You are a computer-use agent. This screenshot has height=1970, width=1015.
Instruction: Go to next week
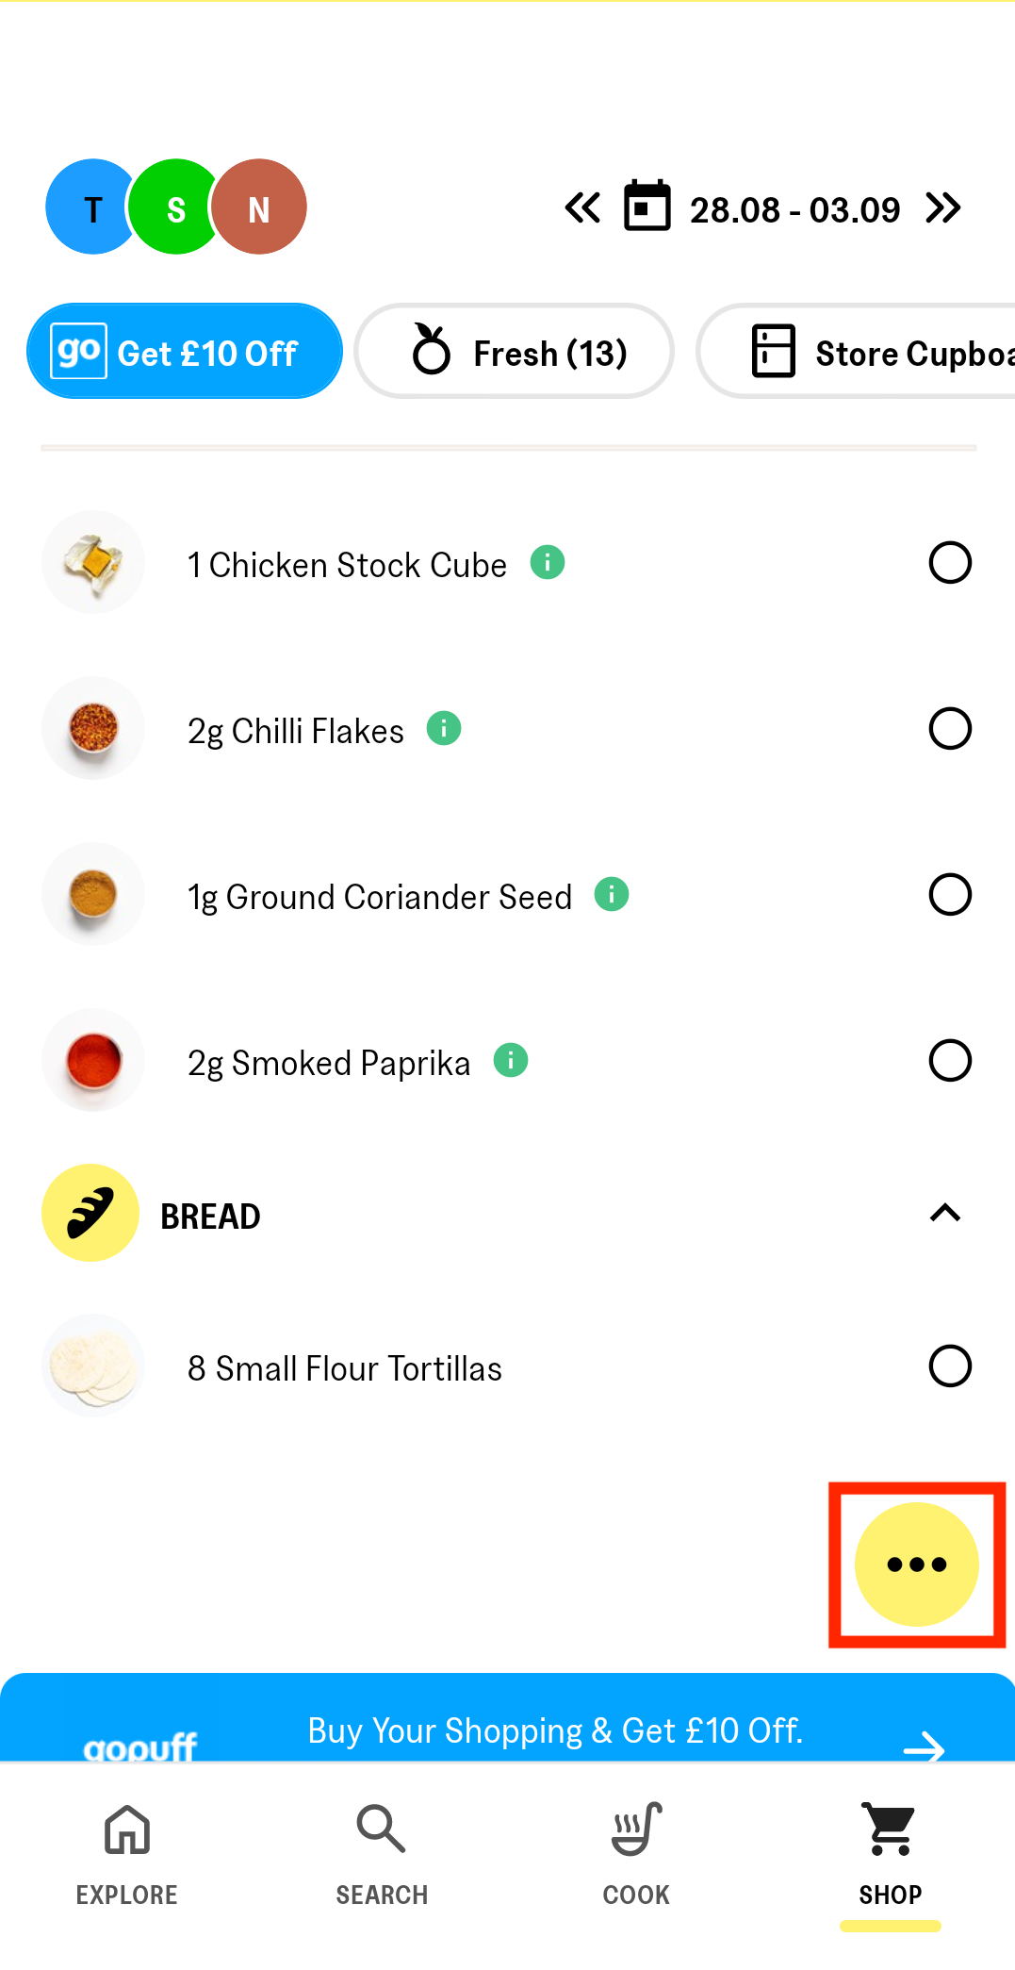point(943,207)
